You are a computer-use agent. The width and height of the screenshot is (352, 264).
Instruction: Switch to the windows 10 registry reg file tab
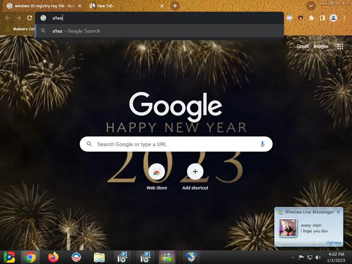pyautogui.click(x=44, y=6)
